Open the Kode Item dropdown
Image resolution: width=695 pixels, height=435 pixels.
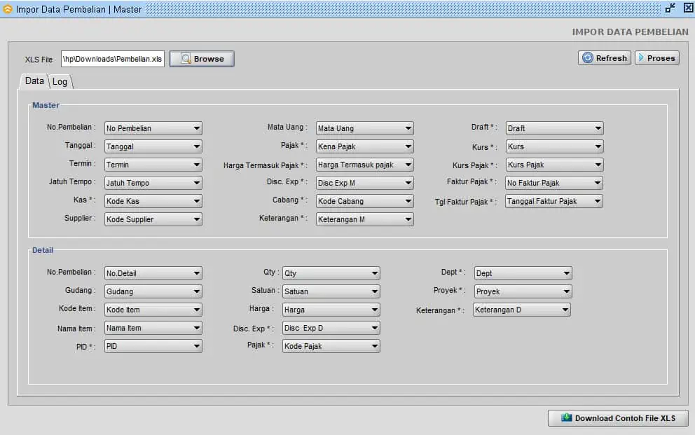click(153, 310)
